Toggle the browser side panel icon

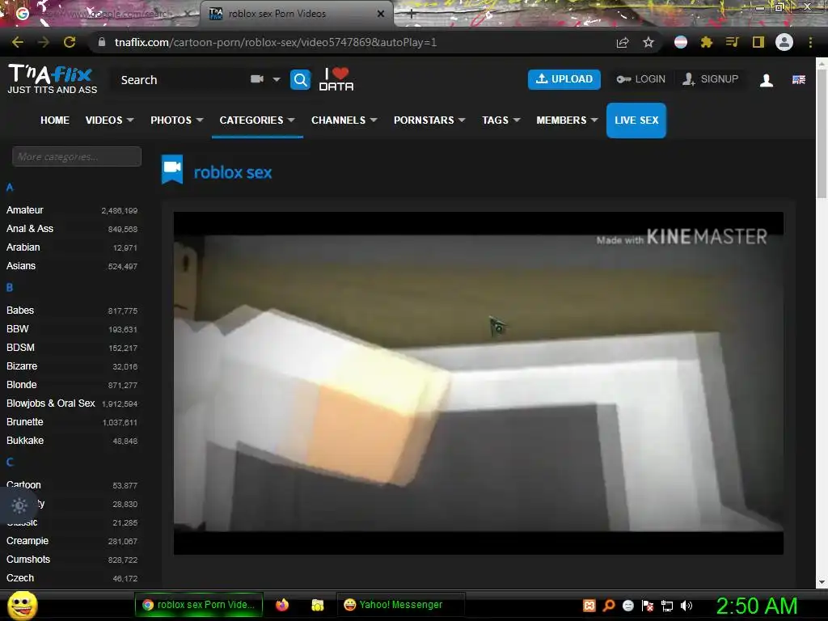pyautogui.click(x=758, y=42)
